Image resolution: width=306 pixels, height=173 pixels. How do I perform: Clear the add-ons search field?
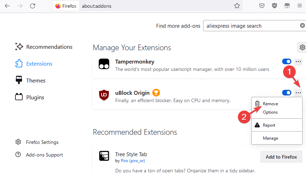coord(302,25)
